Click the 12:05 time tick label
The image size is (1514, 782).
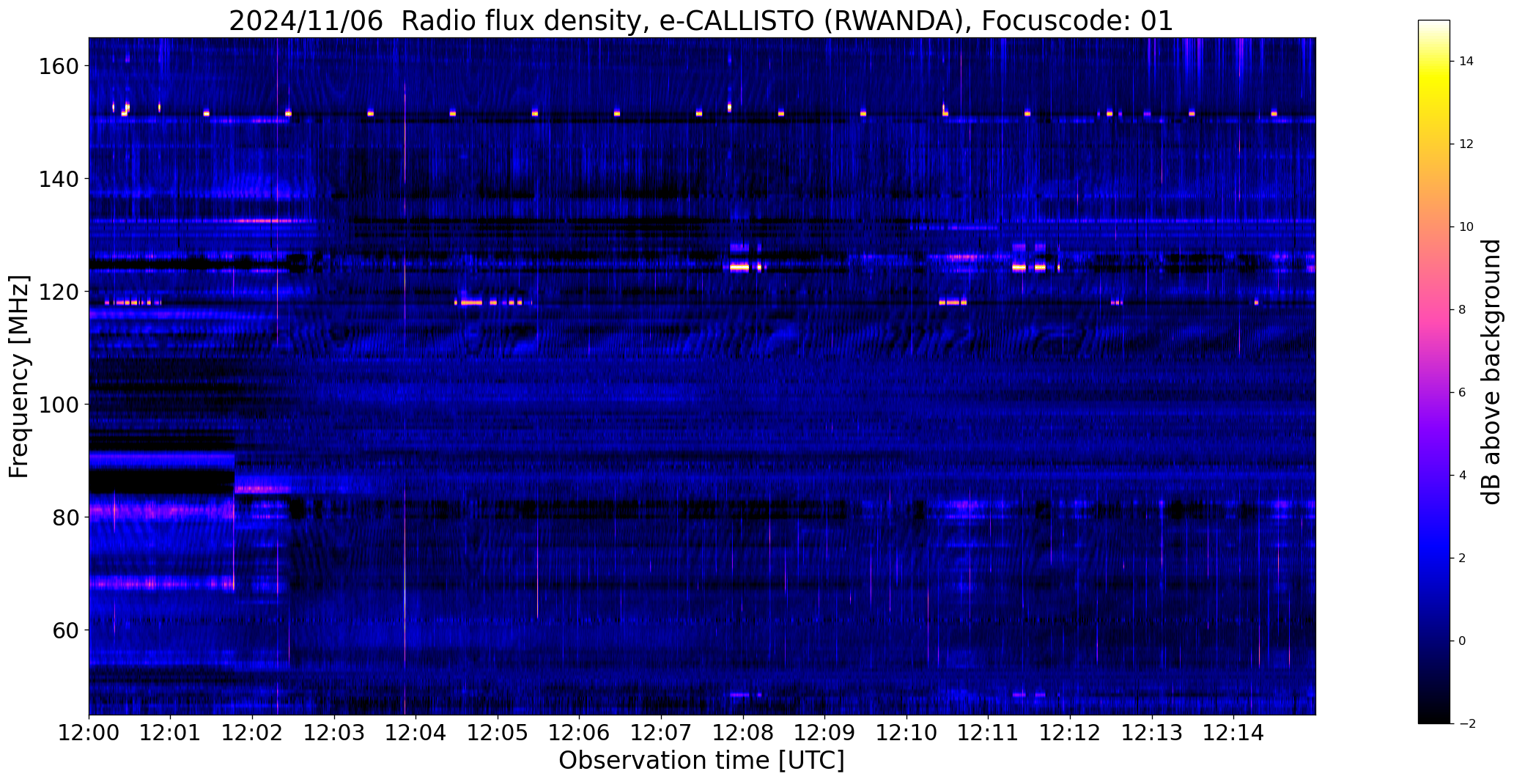tap(498, 732)
